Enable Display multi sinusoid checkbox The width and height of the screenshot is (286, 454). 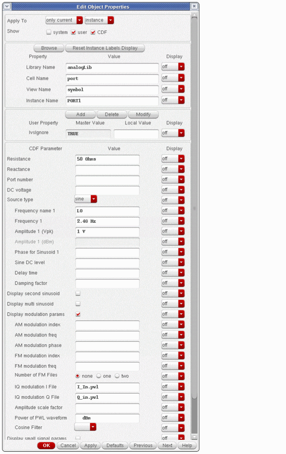coord(78,304)
